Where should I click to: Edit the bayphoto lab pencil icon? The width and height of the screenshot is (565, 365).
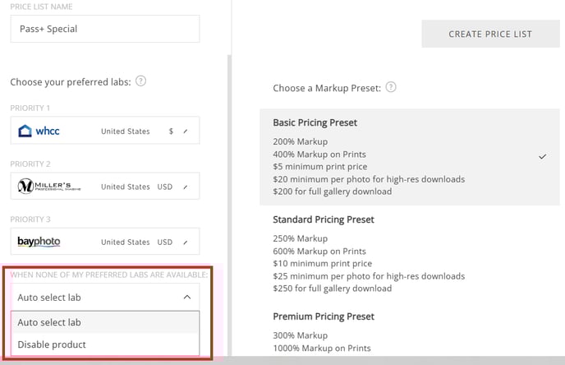(x=186, y=243)
